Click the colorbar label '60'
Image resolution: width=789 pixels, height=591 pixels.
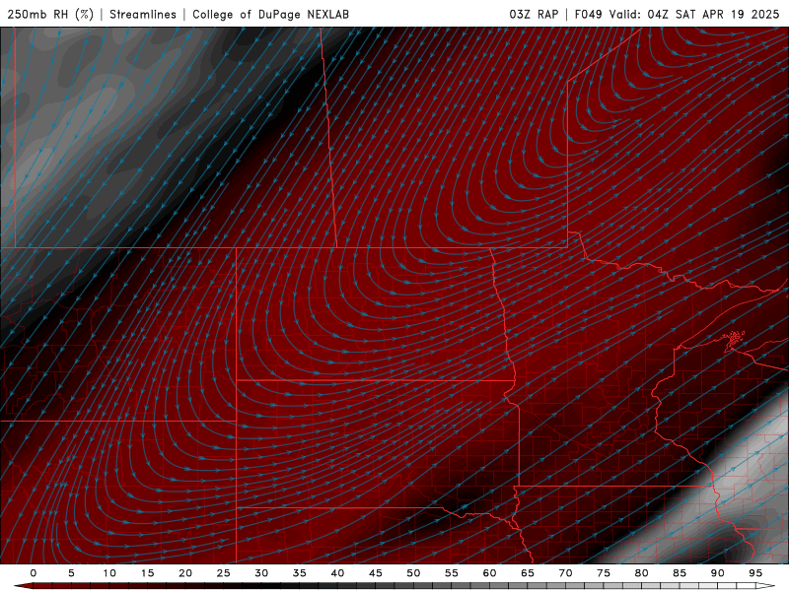click(489, 573)
